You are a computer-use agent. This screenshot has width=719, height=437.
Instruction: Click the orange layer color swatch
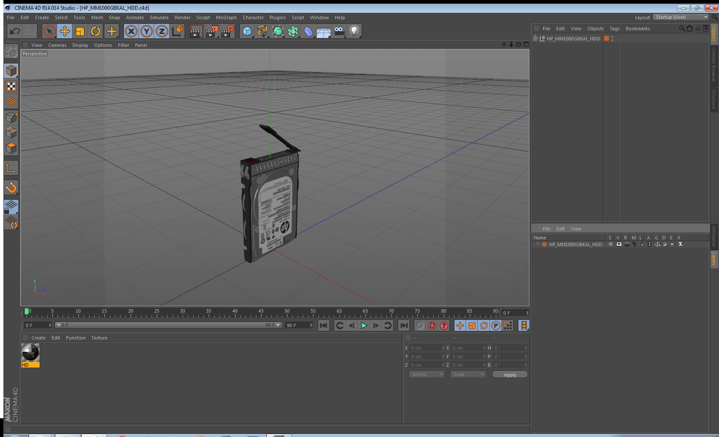tap(544, 244)
